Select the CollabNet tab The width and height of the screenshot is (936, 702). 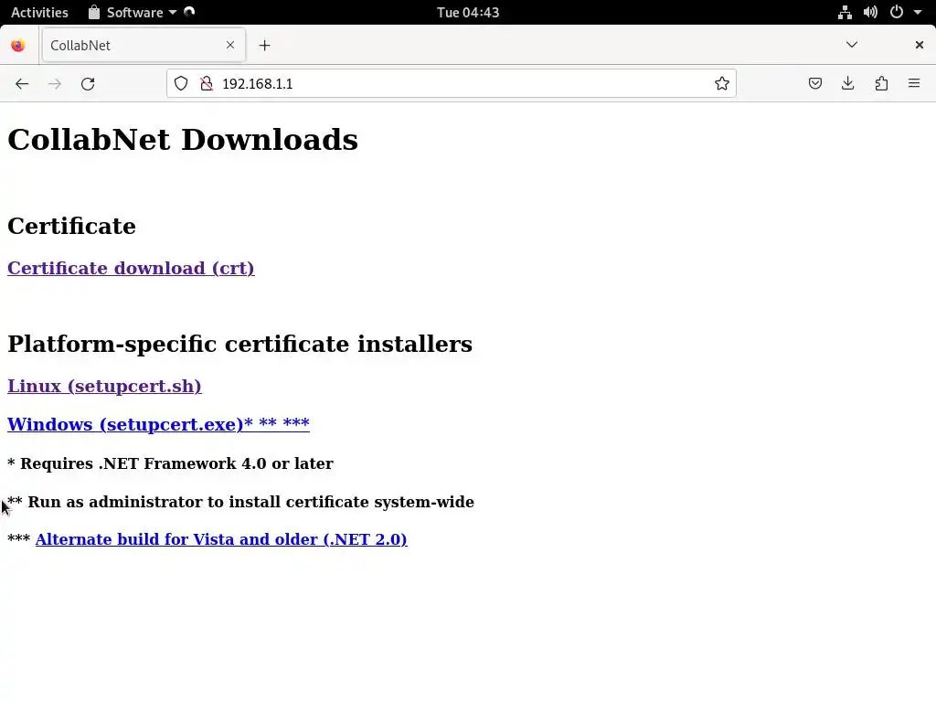pyautogui.click(x=144, y=45)
